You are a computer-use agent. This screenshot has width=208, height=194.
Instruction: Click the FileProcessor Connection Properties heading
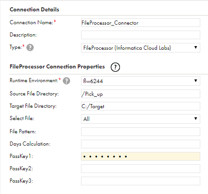point(57,67)
